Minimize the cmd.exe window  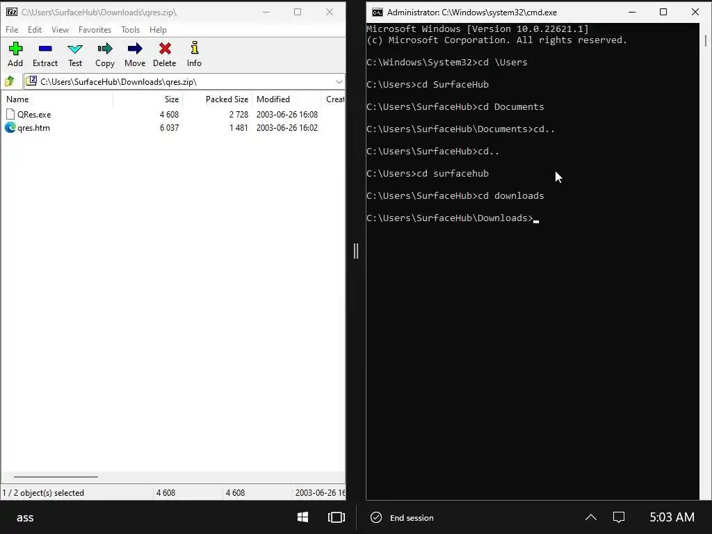(631, 13)
